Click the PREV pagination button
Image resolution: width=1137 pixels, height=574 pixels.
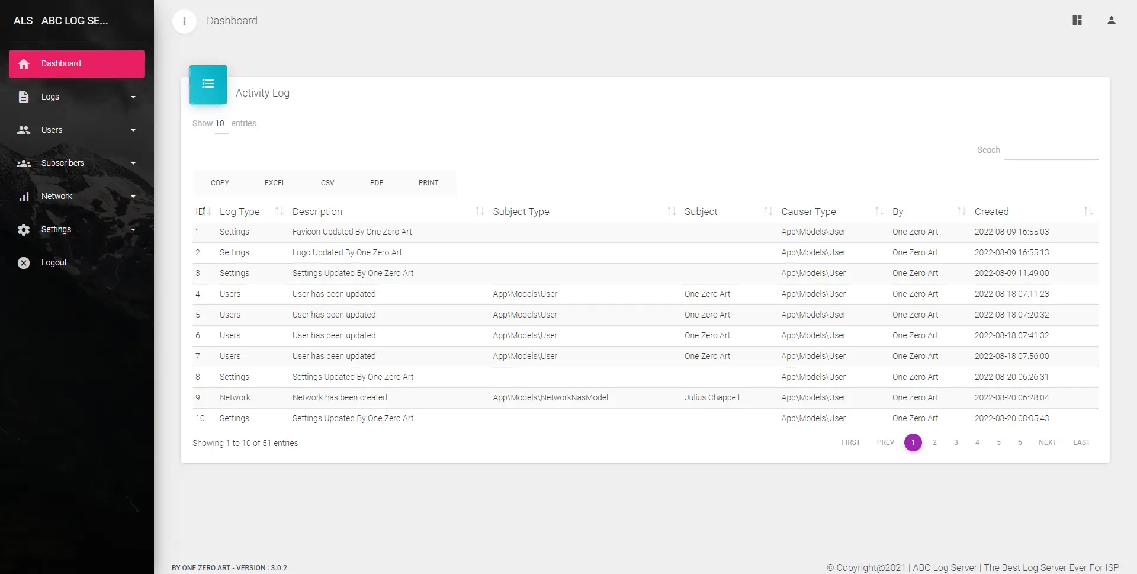pyautogui.click(x=885, y=442)
